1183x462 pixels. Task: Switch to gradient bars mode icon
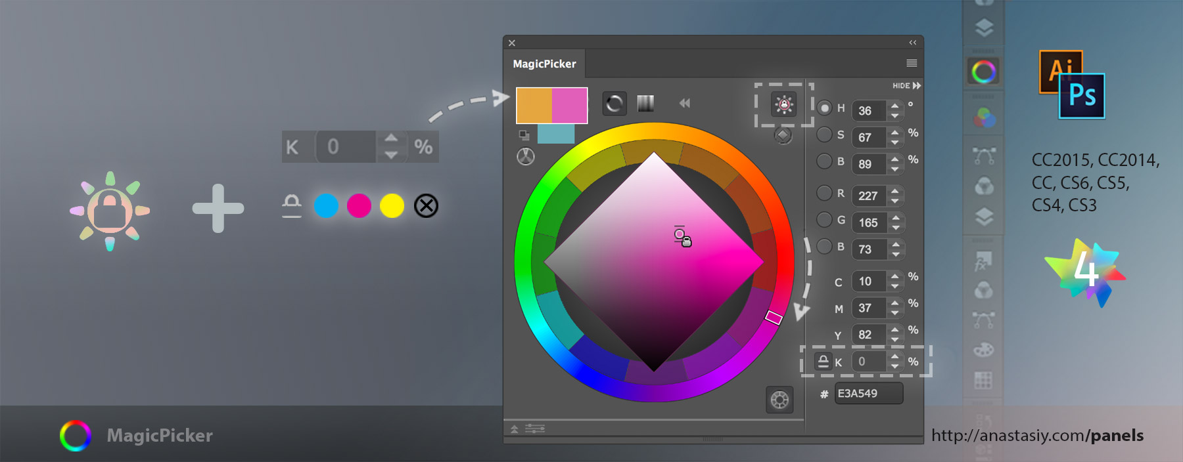point(645,103)
